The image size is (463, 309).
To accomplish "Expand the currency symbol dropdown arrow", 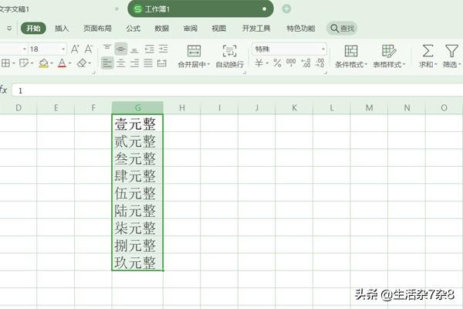I will [x=267, y=63].
